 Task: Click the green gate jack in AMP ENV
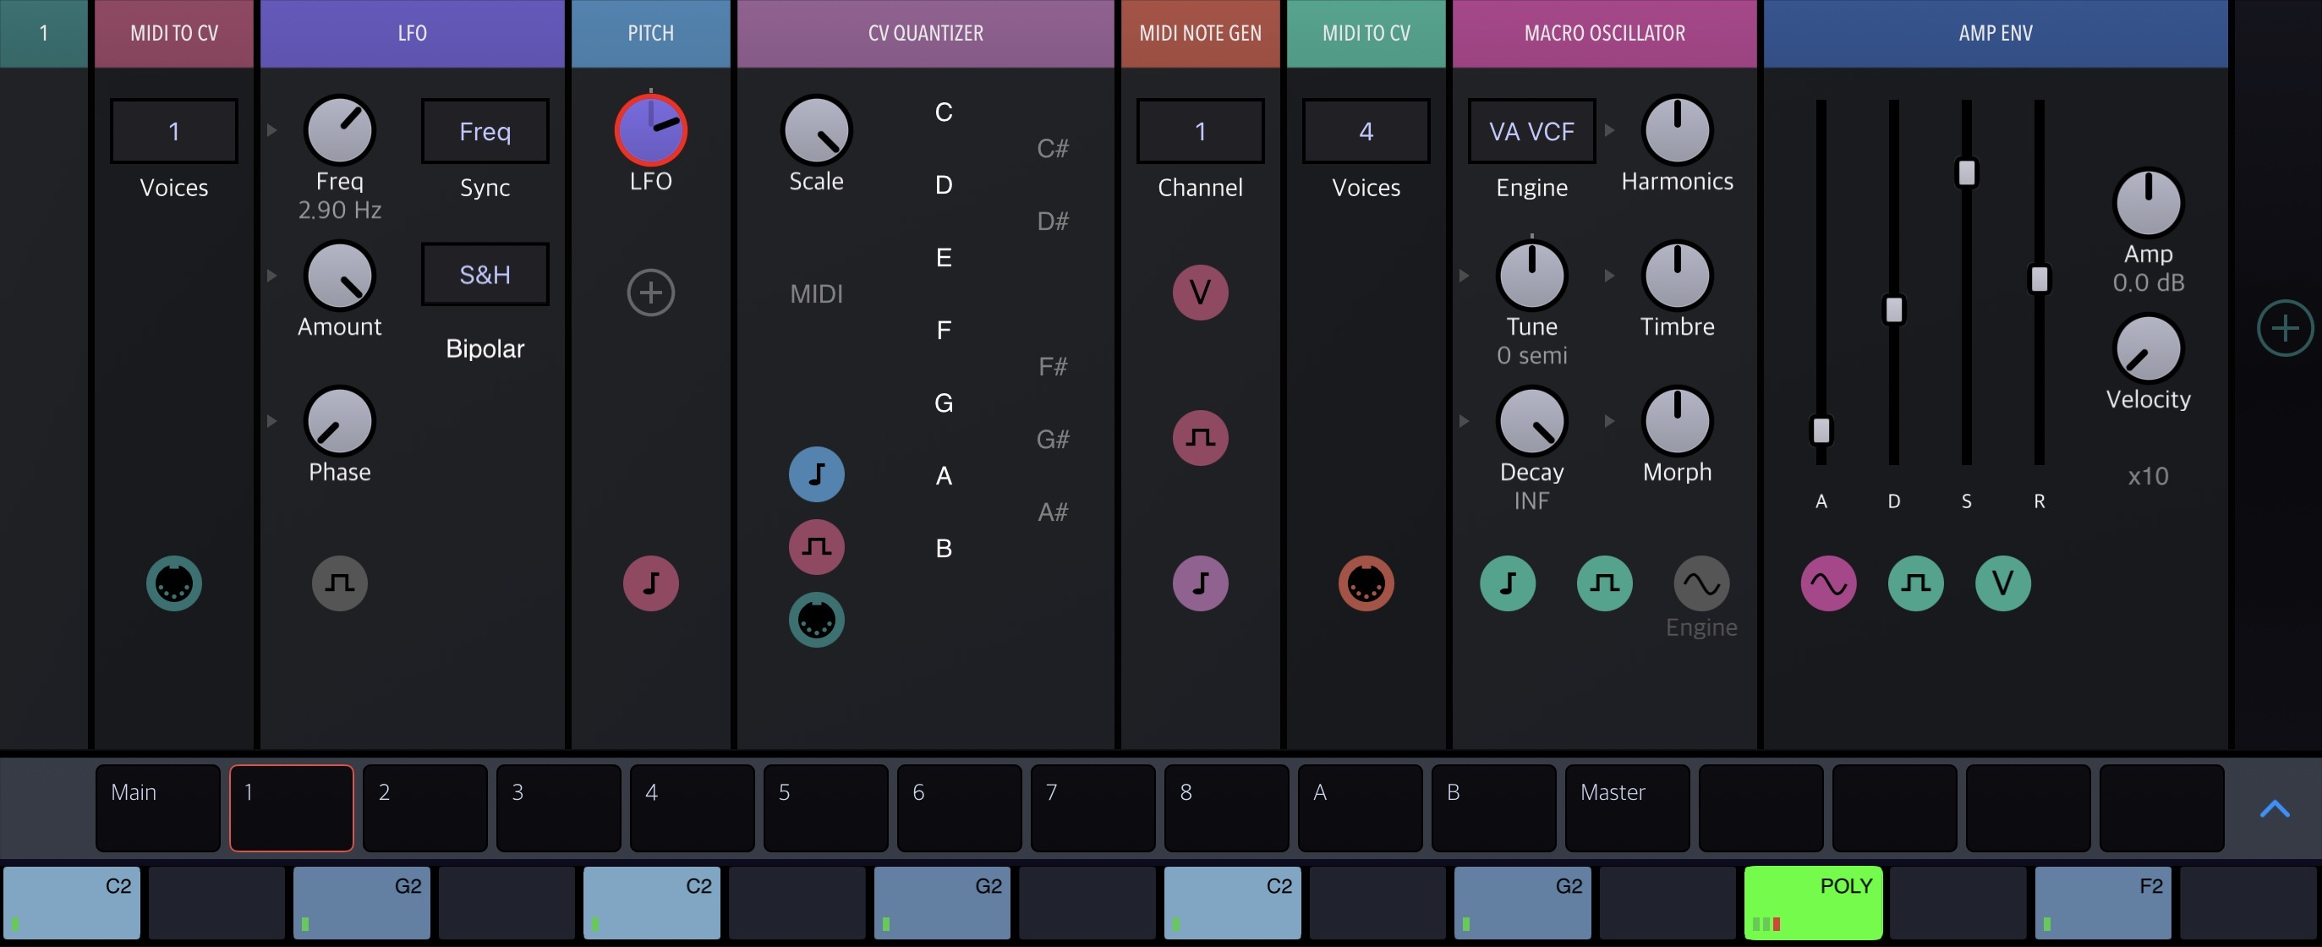(1915, 584)
